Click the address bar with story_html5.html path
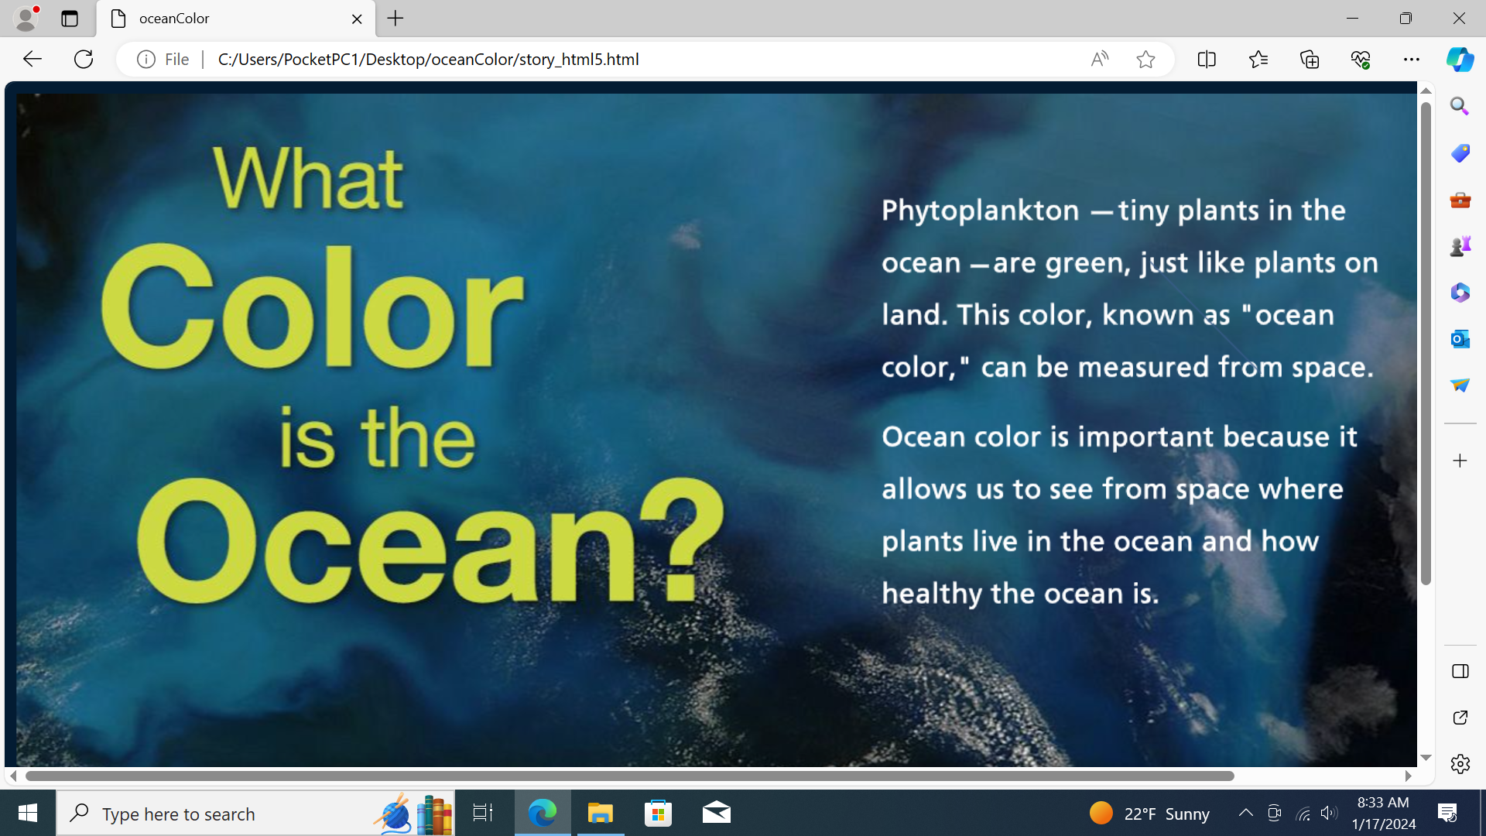The width and height of the screenshot is (1486, 836). (x=428, y=59)
